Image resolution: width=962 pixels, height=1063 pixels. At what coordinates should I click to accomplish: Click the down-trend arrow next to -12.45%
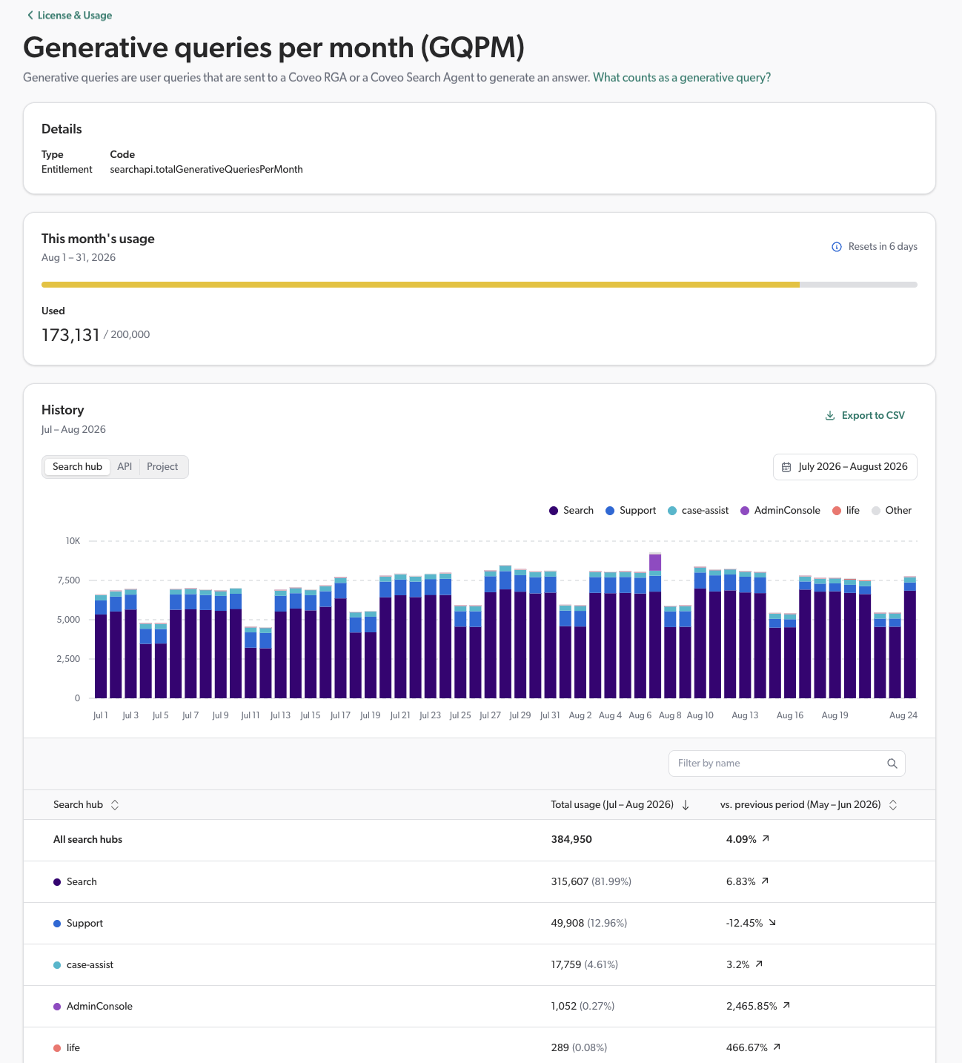pos(772,923)
